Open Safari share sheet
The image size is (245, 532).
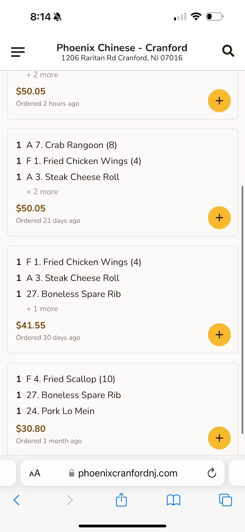(121, 500)
